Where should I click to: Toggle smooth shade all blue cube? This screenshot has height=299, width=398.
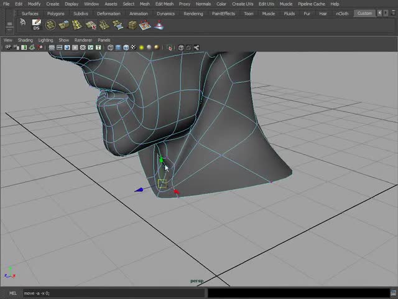pos(118,47)
